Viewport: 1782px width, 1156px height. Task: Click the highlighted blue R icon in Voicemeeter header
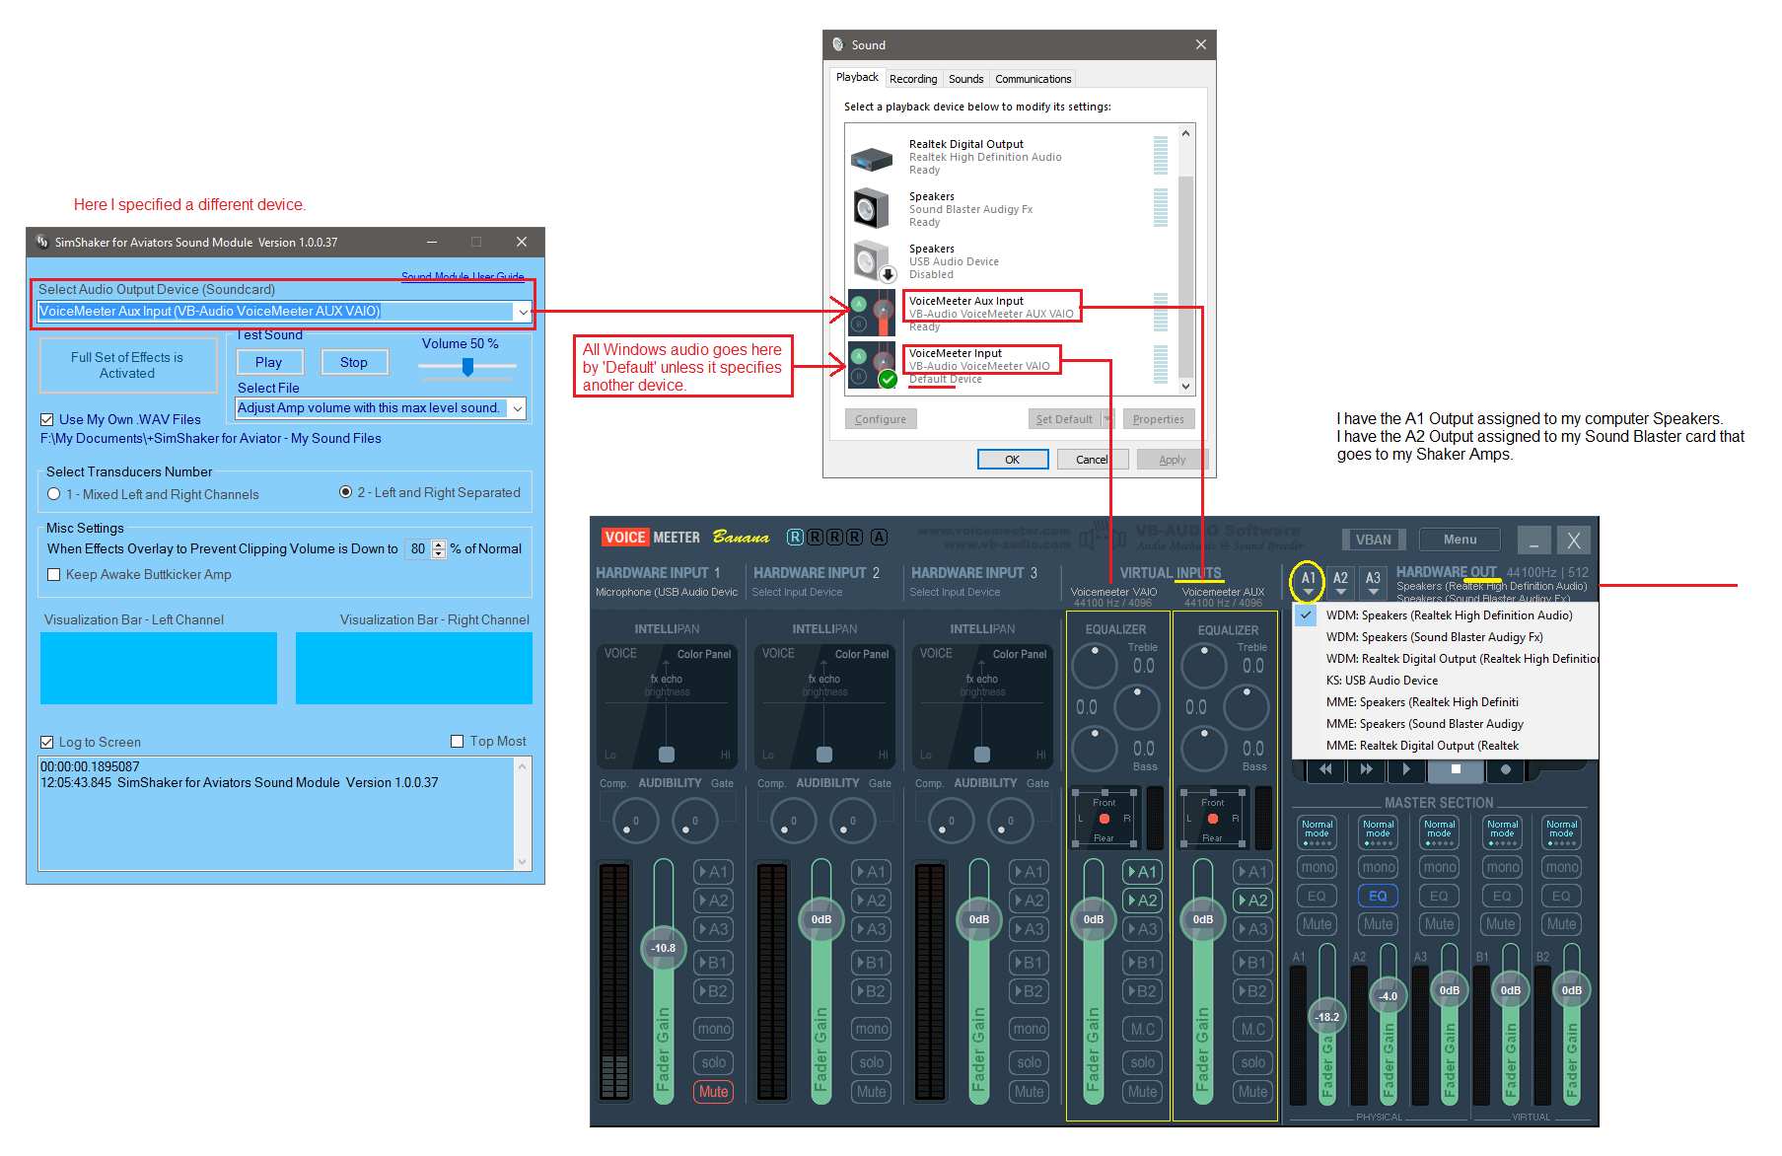click(795, 538)
